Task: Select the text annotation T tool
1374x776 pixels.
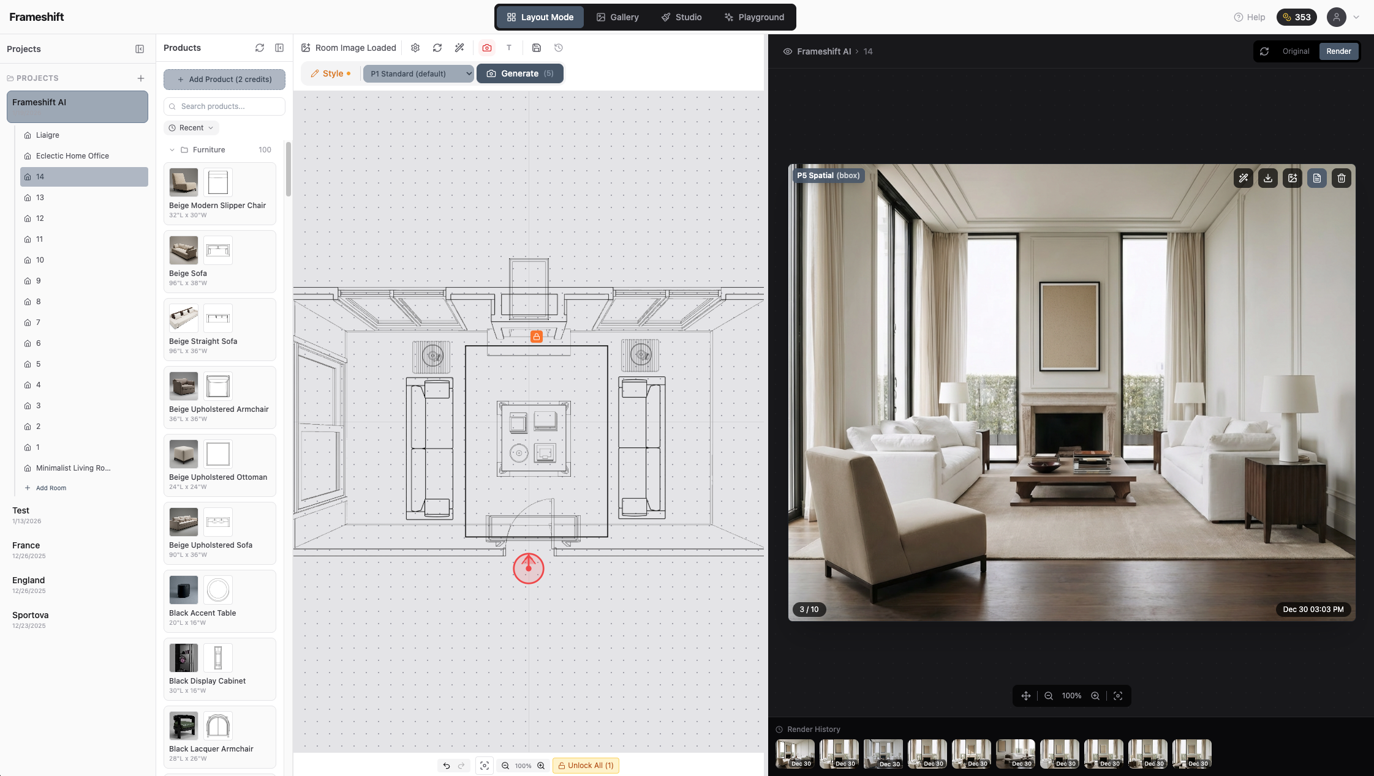Action: coord(509,47)
